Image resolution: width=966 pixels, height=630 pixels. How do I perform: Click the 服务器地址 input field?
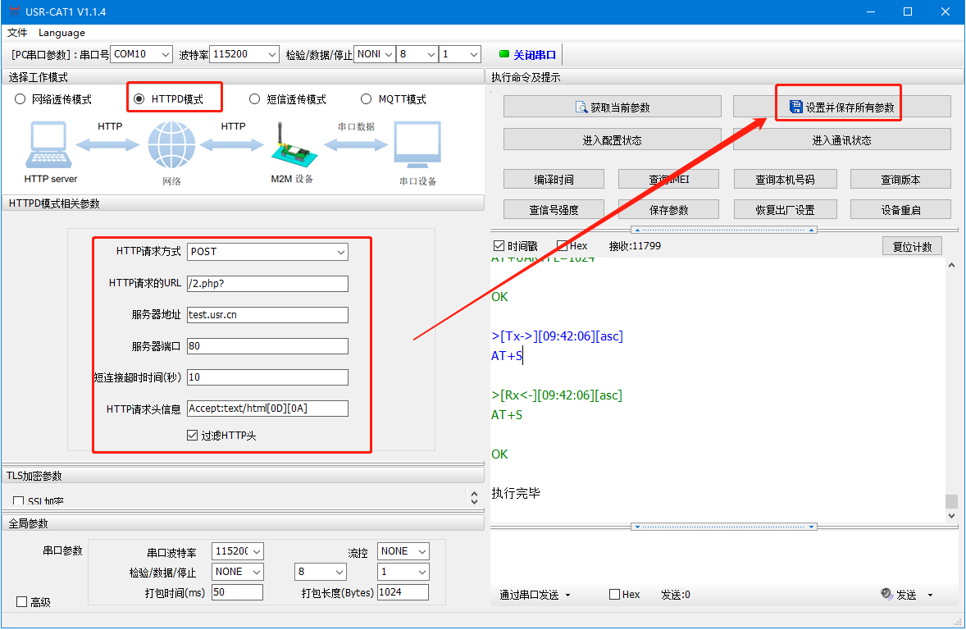click(267, 315)
